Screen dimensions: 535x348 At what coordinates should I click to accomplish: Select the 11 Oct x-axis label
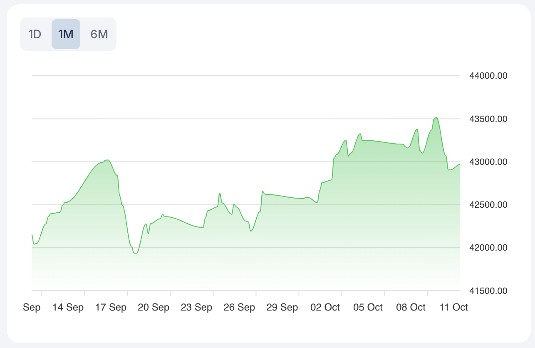pyautogui.click(x=453, y=308)
